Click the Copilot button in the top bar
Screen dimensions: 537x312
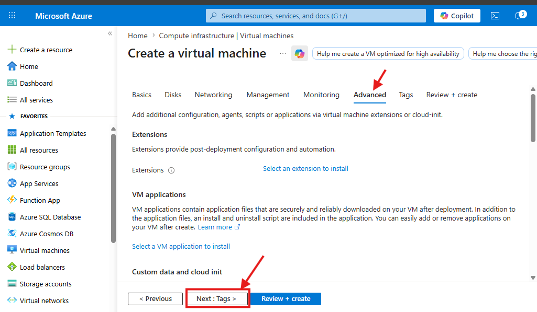pos(457,16)
